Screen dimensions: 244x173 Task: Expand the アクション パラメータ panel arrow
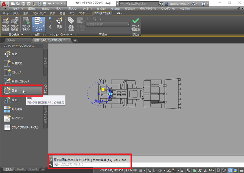(71, 35)
